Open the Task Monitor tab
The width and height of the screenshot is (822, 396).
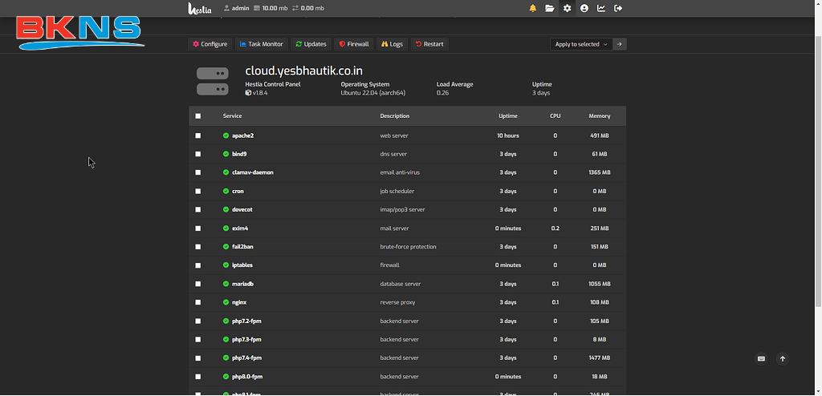[262, 44]
